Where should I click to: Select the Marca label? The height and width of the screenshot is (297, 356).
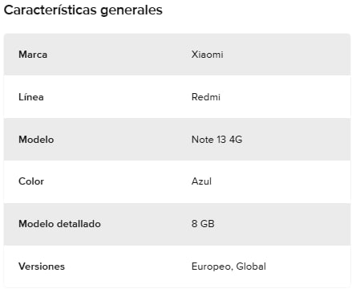[33, 55]
